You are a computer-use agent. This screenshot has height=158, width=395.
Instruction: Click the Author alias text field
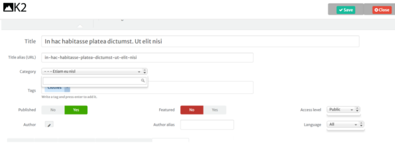(207, 125)
